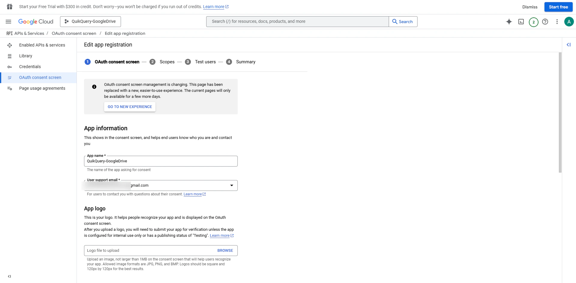The height and width of the screenshot is (283, 576).
Task: Open the QuikQuery-GoogleDrive project selector
Action: tap(90, 21)
